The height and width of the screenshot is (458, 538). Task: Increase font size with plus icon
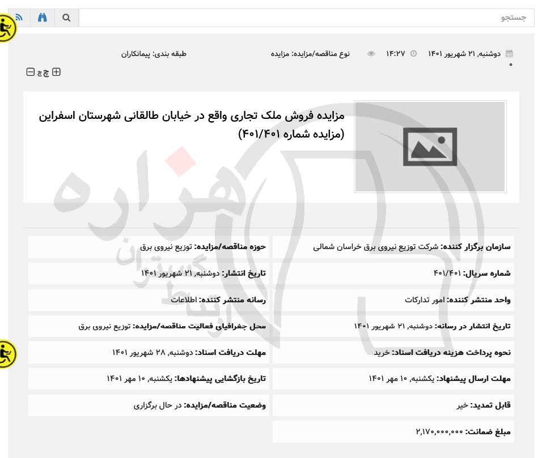pyautogui.click(x=56, y=72)
